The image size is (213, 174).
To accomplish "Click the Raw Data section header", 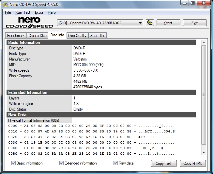I will (101, 114).
